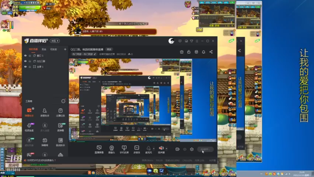314x177 pixels.
Task: Add a 多媒体 multimedia source
Action: pos(137,149)
